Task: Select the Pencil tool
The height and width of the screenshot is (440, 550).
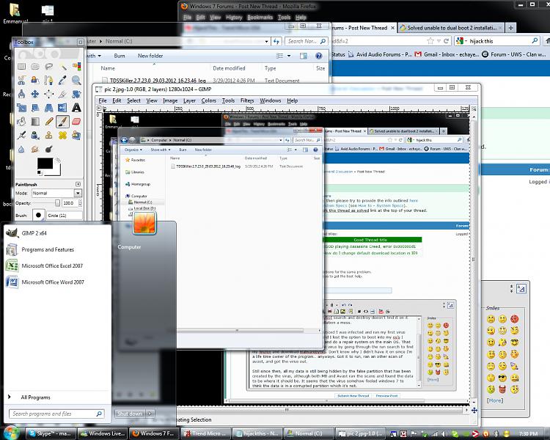Action: [x=48, y=122]
